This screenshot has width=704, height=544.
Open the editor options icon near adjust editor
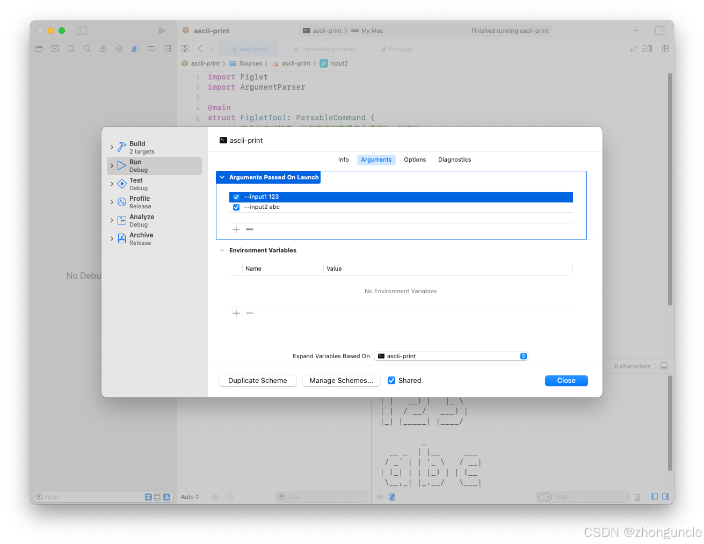[x=647, y=48]
